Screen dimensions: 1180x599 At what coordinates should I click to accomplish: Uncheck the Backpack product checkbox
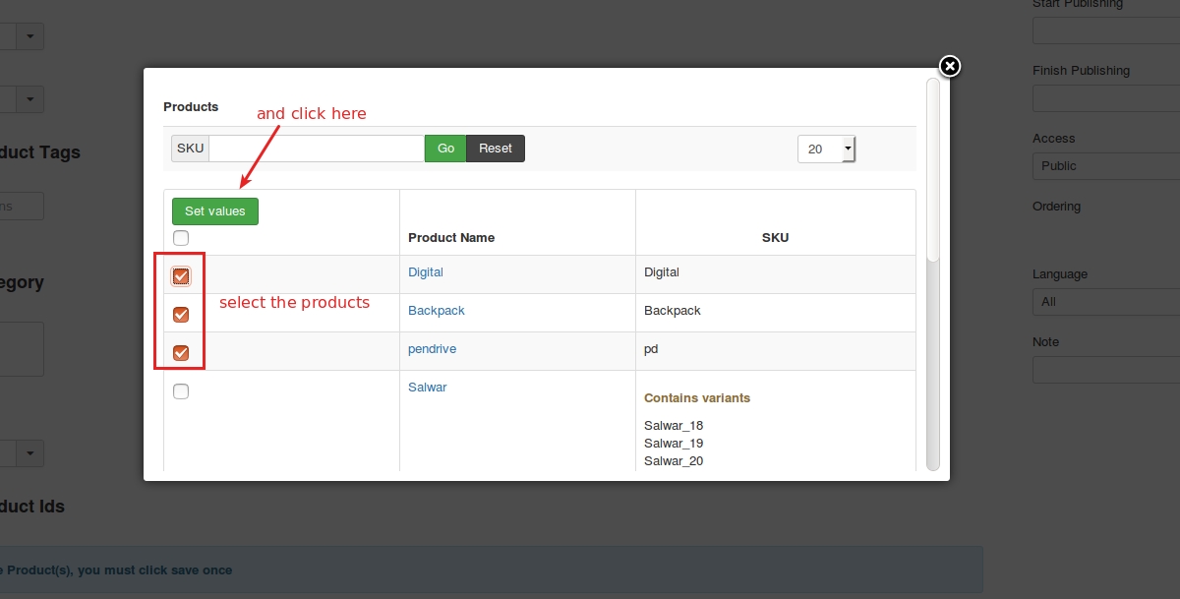pos(181,315)
